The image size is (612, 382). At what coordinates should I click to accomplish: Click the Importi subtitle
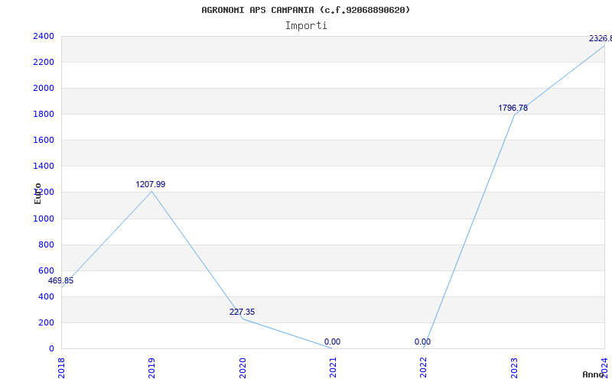click(306, 26)
